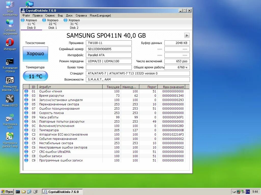Click taskbar clock showing 9:44
Screen dimensions: 261x195
(255, 192)
